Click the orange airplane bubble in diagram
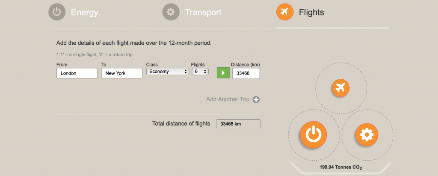Image resolution: width=438 pixels, height=176 pixels. coord(340,88)
